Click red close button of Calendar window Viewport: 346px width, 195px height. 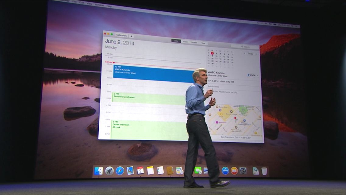(105, 34)
